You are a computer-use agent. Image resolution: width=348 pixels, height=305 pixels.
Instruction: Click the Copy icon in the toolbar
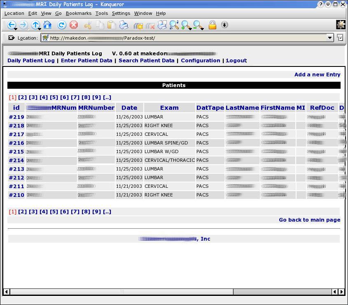[x=100, y=25]
